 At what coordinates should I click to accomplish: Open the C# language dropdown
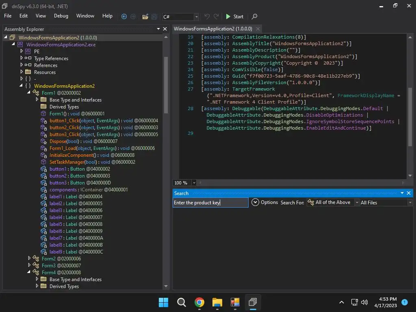click(x=197, y=17)
